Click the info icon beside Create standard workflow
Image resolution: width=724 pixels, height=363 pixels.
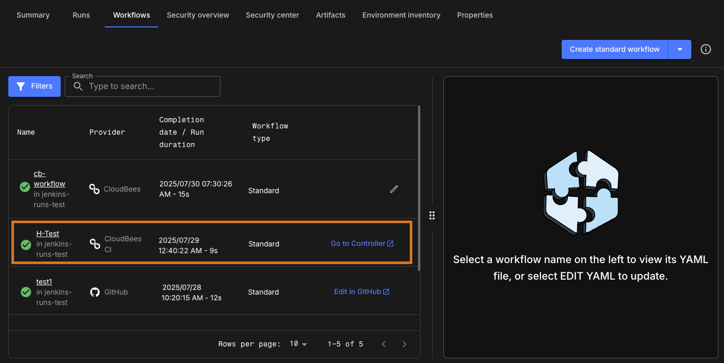tap(705, 49)
